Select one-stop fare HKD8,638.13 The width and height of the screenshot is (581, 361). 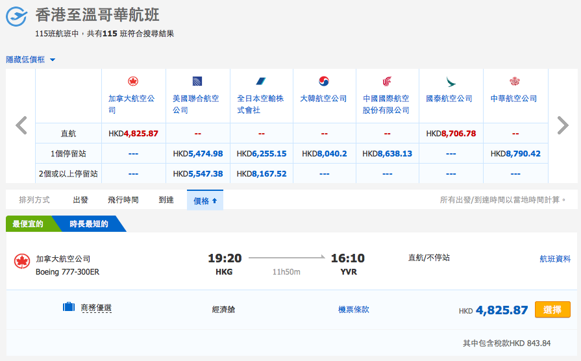(387, 153)
